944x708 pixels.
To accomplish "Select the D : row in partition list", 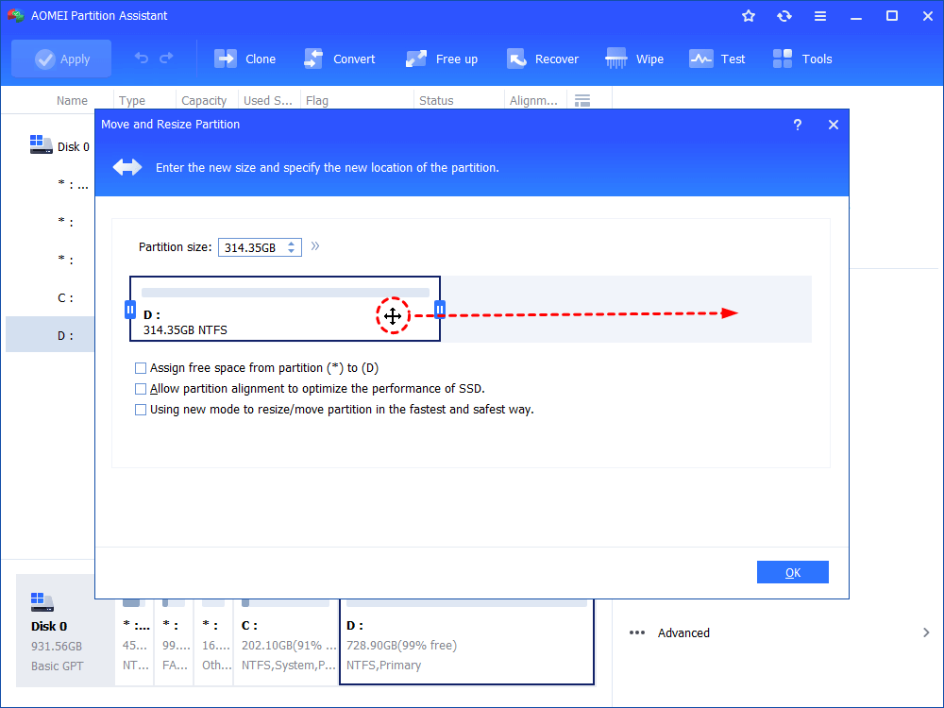I will click(50, 335).
